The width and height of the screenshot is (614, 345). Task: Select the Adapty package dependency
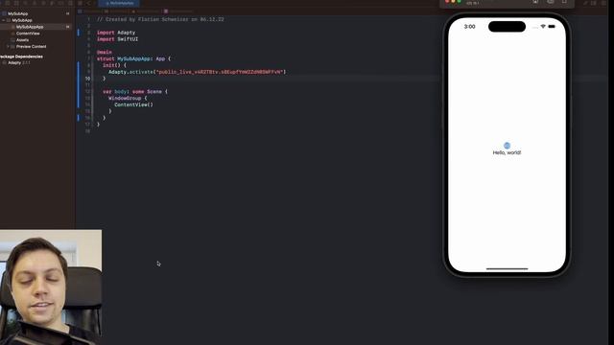(19, 63)
